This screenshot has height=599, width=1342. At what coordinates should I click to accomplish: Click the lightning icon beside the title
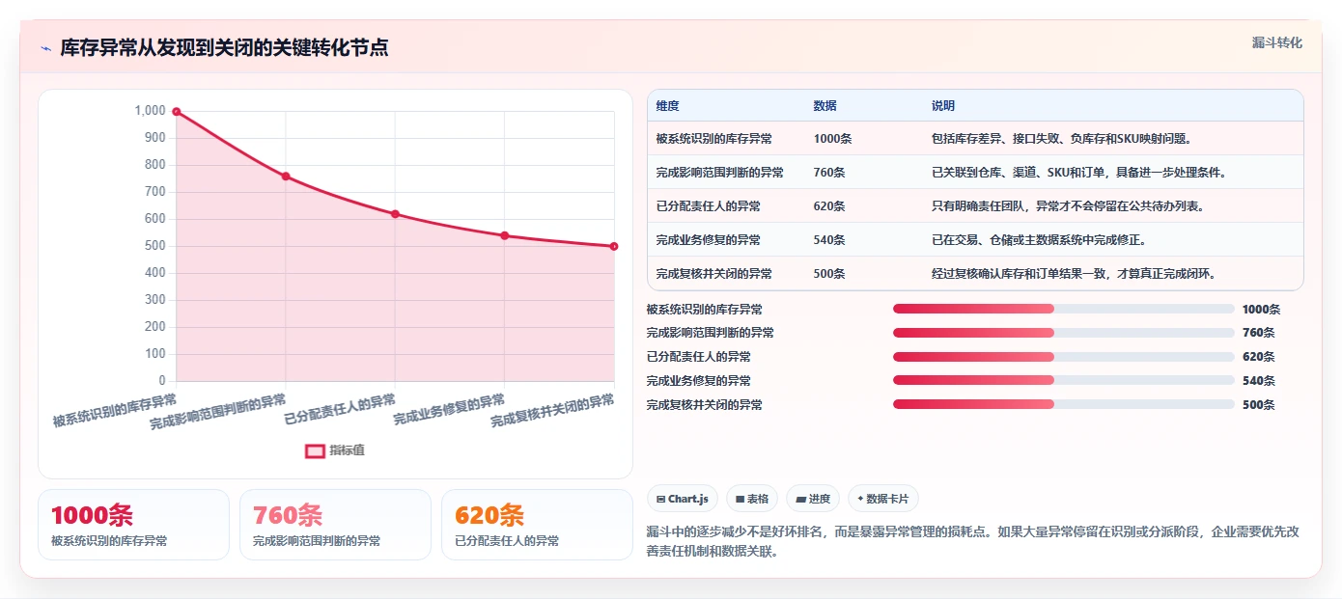[46, 48]
